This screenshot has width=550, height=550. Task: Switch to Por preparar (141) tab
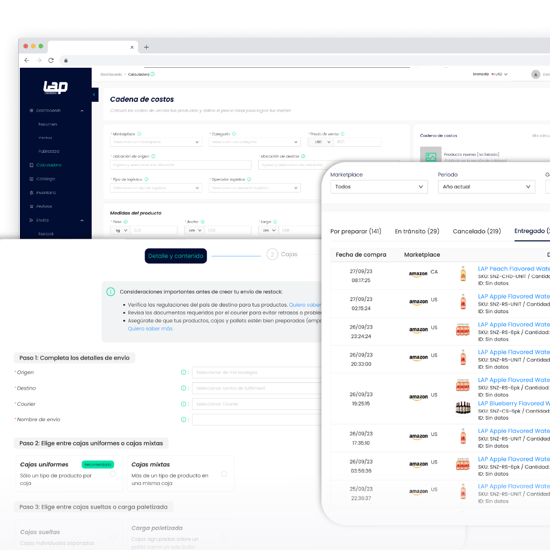[x=355, y=231]
